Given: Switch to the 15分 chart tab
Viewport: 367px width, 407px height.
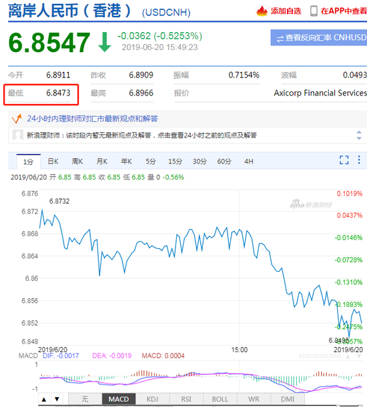Looking at the screenshot, I should pyautogui.click(x=175, y=161).
